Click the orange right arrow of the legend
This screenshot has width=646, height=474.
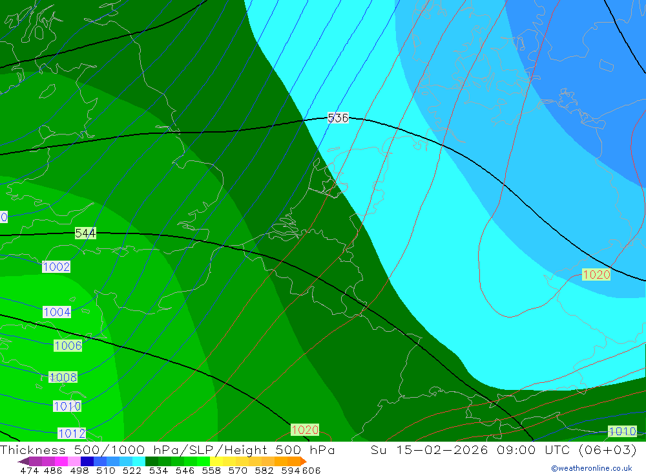(x=304, y=461)
